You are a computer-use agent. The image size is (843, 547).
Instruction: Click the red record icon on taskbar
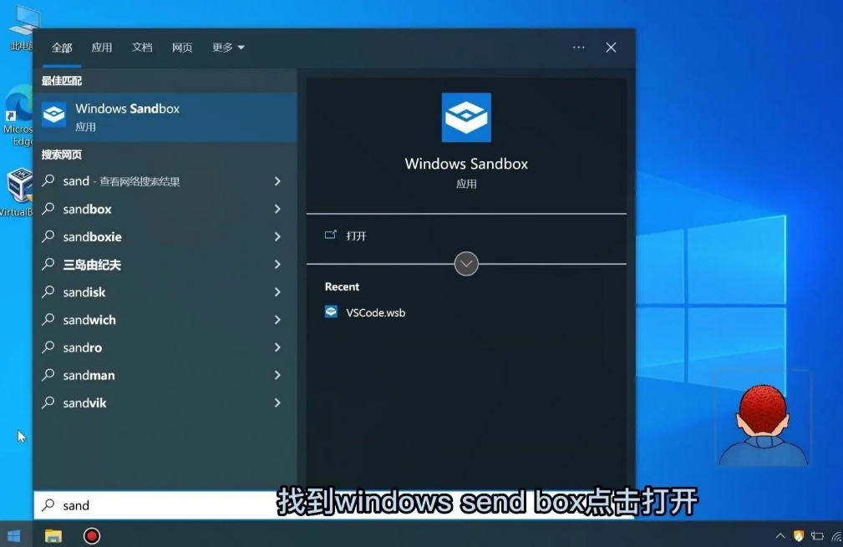pyautogui.click(x=91, y=535)
